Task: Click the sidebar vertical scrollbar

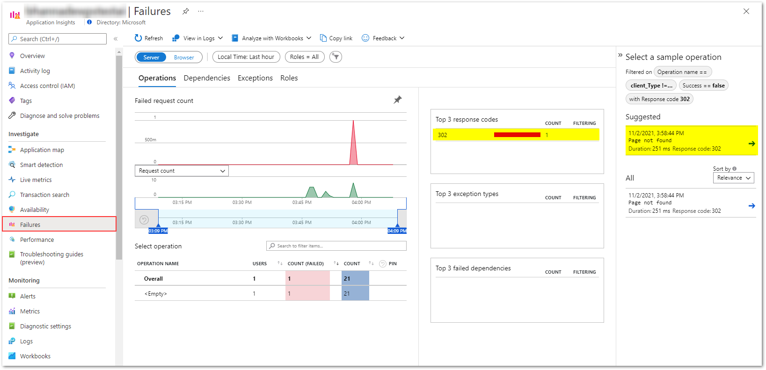Action: click(119, 157)
